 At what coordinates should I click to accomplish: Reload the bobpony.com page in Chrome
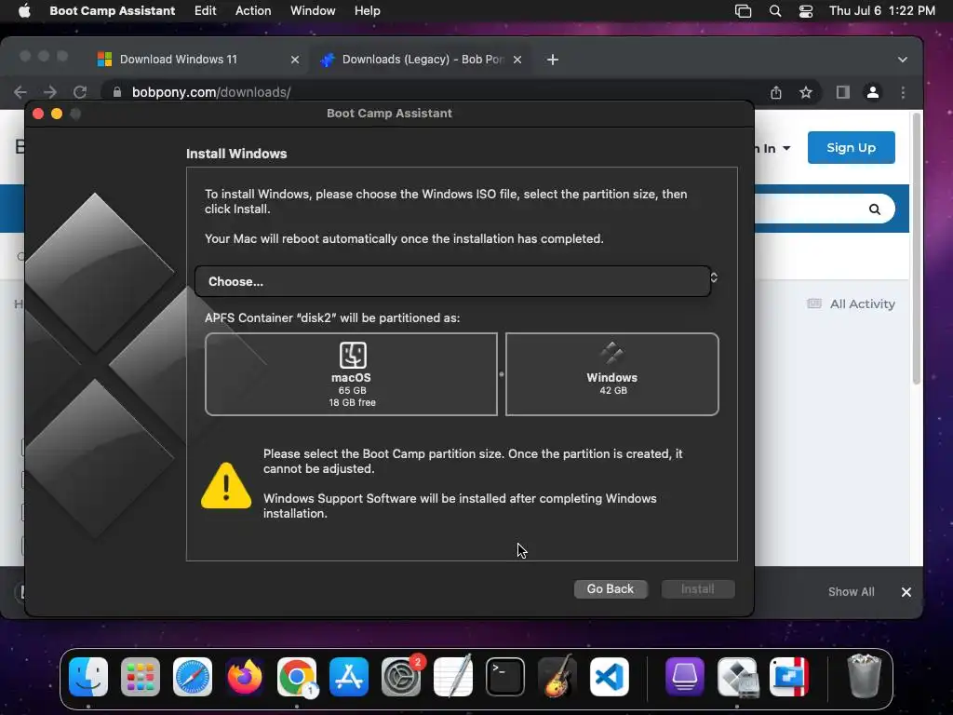point(80,92)
